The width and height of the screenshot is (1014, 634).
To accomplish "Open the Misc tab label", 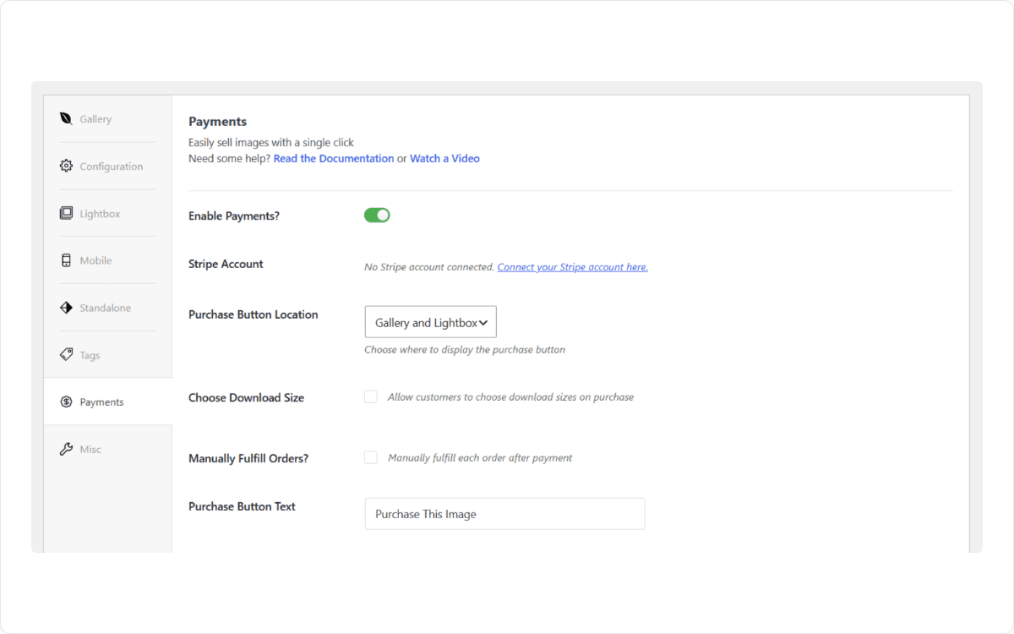I will [90, 450].
